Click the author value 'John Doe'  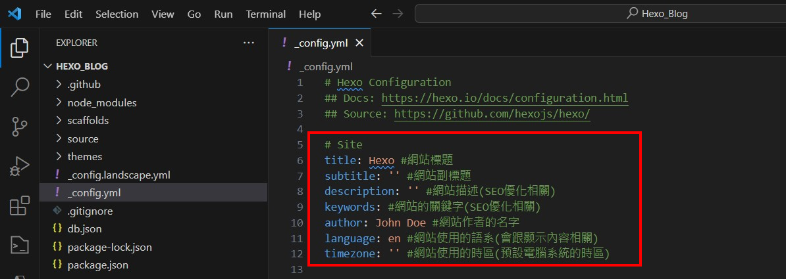click(400, 223)
